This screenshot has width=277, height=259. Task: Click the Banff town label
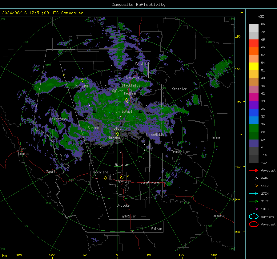[x=51, y=172]
